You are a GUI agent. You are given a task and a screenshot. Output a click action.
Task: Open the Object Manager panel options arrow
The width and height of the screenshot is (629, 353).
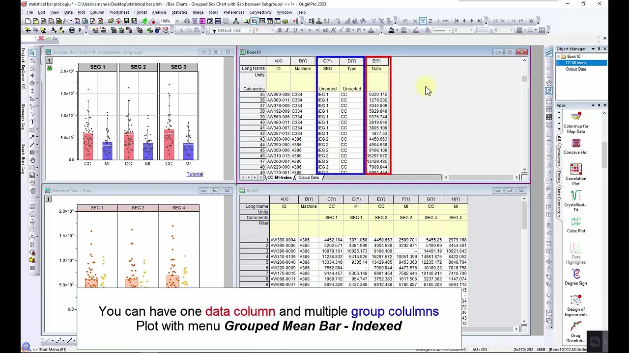pyautogui.click(x=593, y=49)
